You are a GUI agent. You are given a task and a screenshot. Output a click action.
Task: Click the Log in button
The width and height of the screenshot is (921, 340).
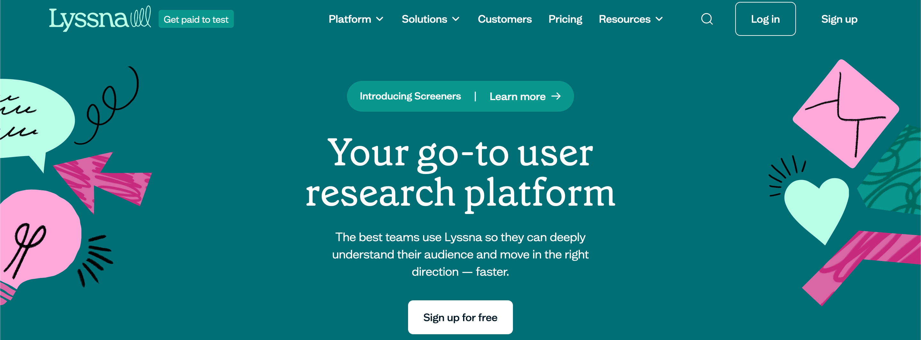coord(765,19)
